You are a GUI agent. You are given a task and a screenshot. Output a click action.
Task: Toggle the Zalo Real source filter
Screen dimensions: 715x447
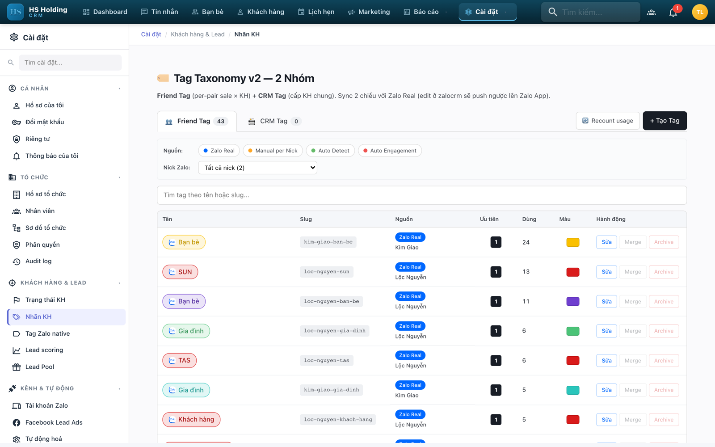219,151
